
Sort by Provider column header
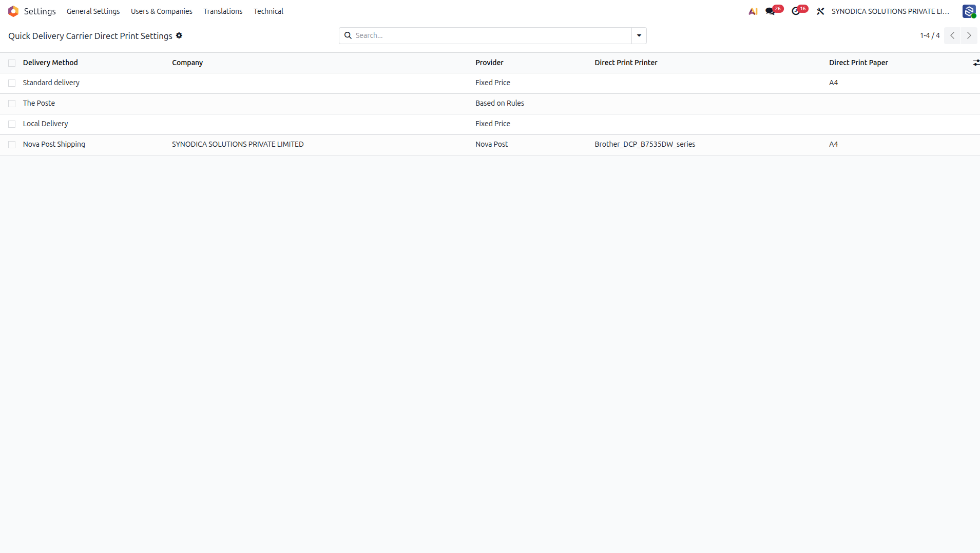coord(489,63)
